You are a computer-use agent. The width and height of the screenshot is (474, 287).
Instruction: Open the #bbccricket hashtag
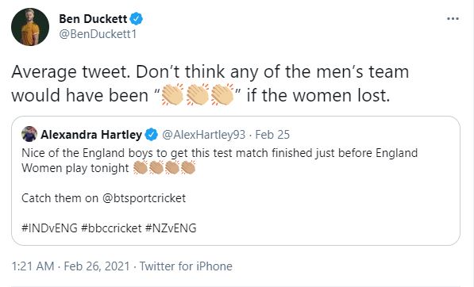111,228
